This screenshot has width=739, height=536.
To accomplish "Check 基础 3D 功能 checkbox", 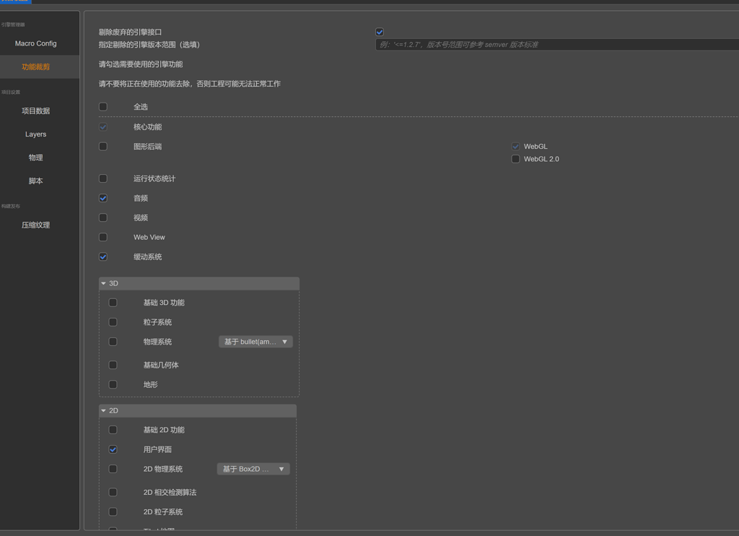I will coord(113,302).
